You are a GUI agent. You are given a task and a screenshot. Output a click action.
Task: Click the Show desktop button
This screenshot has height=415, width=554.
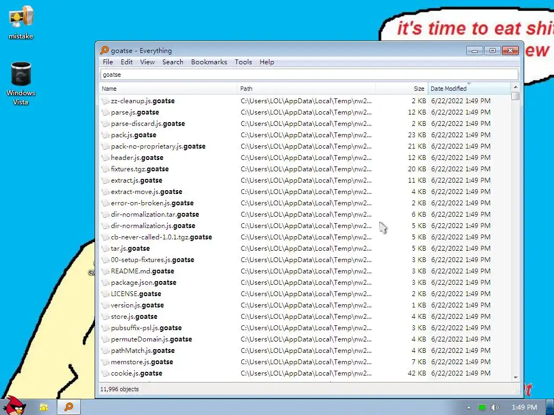click(550, 407)
